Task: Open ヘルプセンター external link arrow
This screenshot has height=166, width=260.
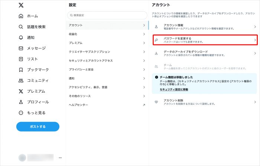Action: click(x=144, y=105)
